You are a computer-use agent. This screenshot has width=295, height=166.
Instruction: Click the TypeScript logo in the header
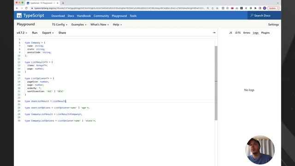tap(30, 16)
